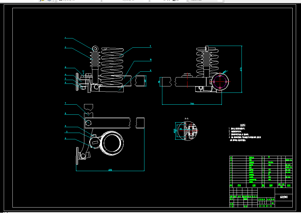The width and height of the screenshot is (301, 213).
Task: Select the 50 dimension left of side view
Action: (x=159, y=82)
